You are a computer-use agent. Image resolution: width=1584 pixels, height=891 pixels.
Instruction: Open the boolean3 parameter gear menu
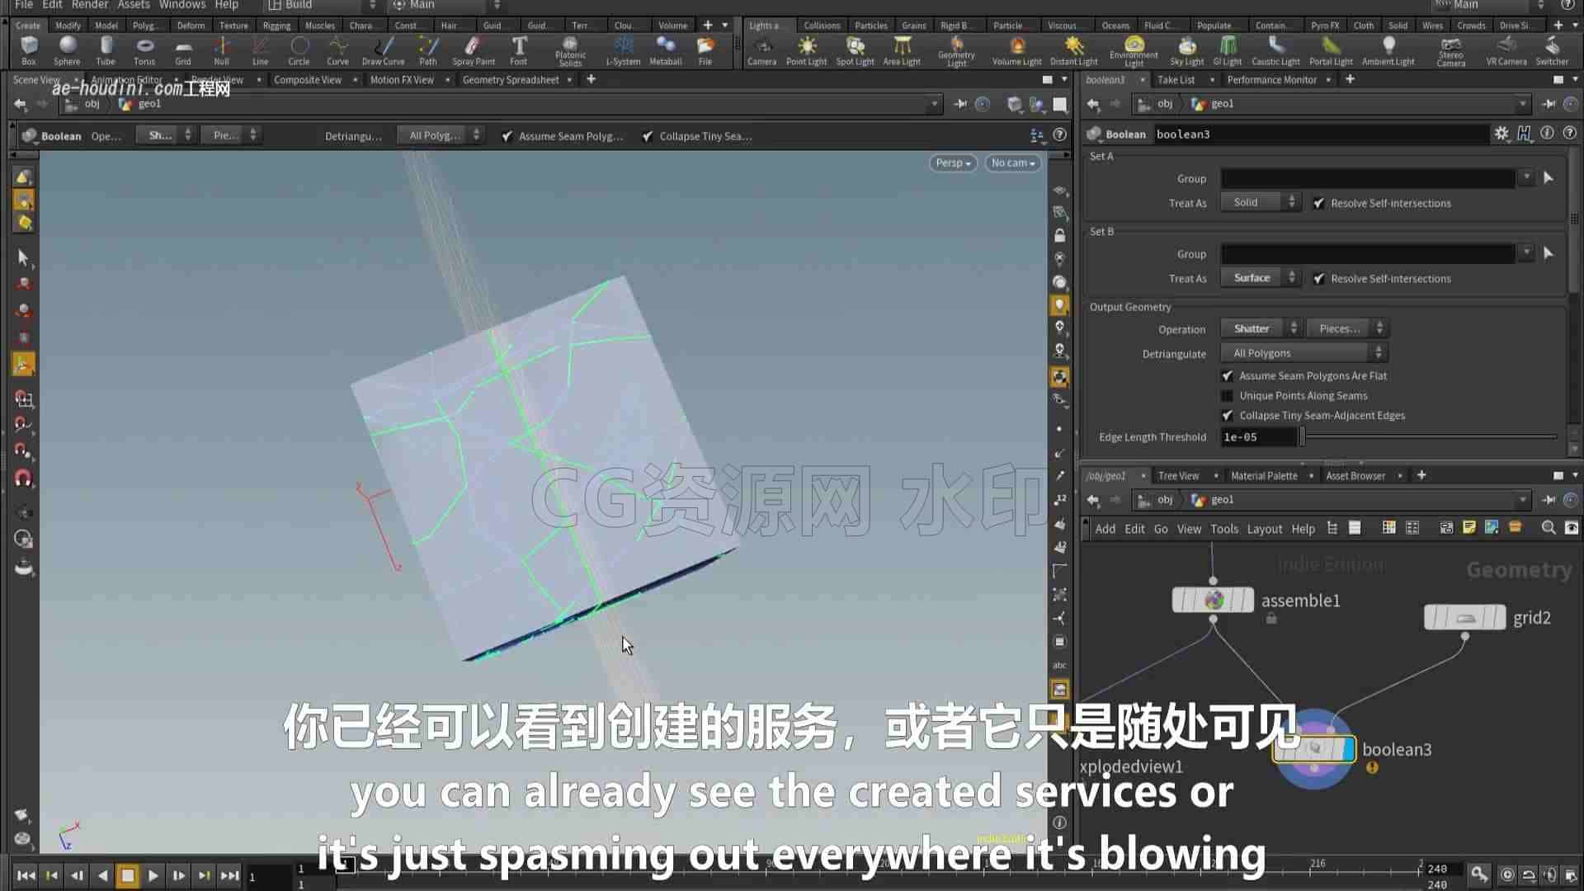(x=1501, y=134)
